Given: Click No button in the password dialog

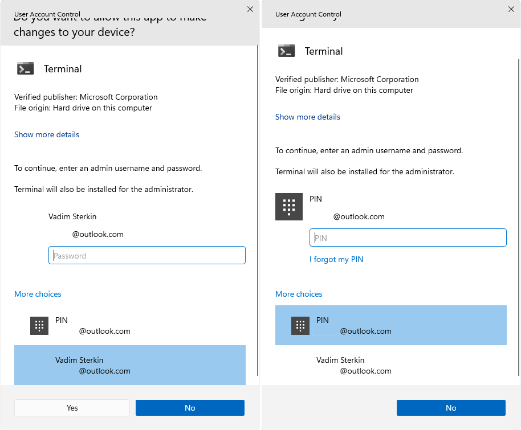Looking at the screenshot, I should [x=190, y=408].
